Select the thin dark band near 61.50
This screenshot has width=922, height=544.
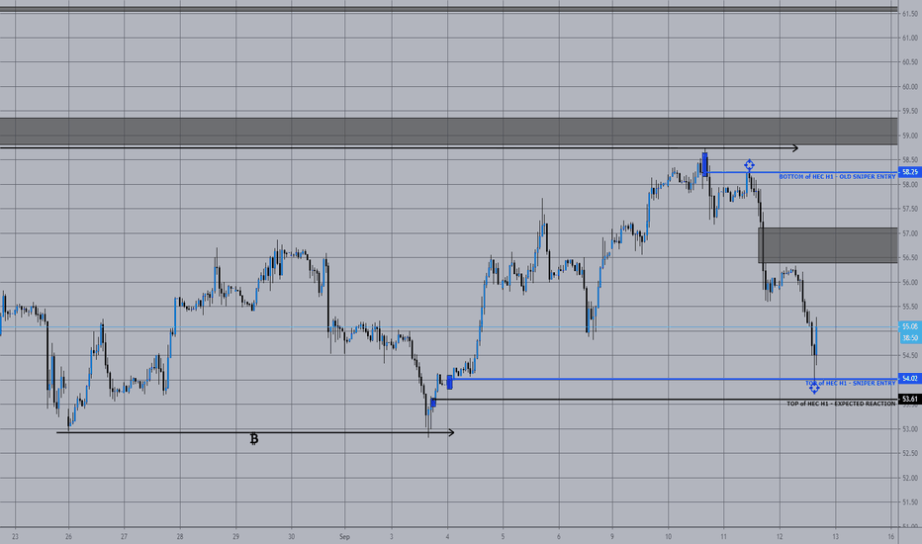coord(449,10)
